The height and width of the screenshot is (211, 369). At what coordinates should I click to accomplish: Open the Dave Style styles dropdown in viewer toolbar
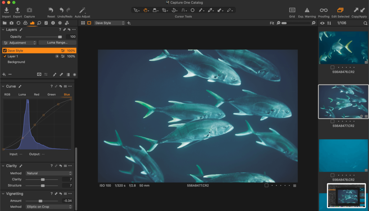tap(109, 23)
